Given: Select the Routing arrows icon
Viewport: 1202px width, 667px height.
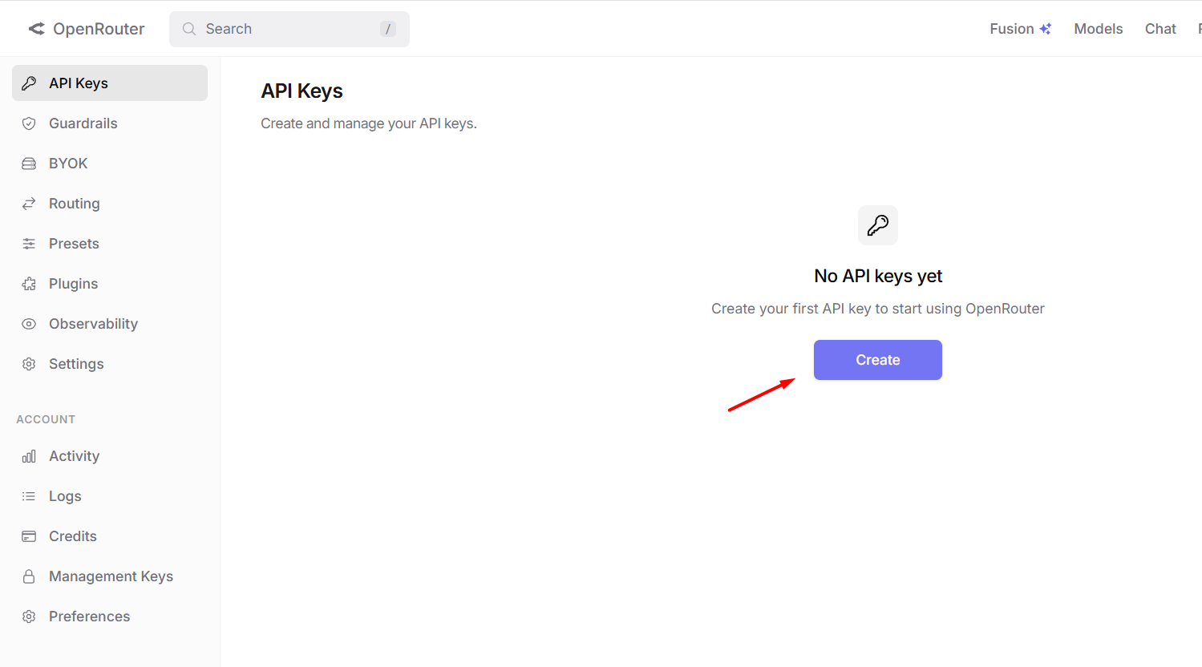Looking at the screenshot, I should click(x=29, y=203).
